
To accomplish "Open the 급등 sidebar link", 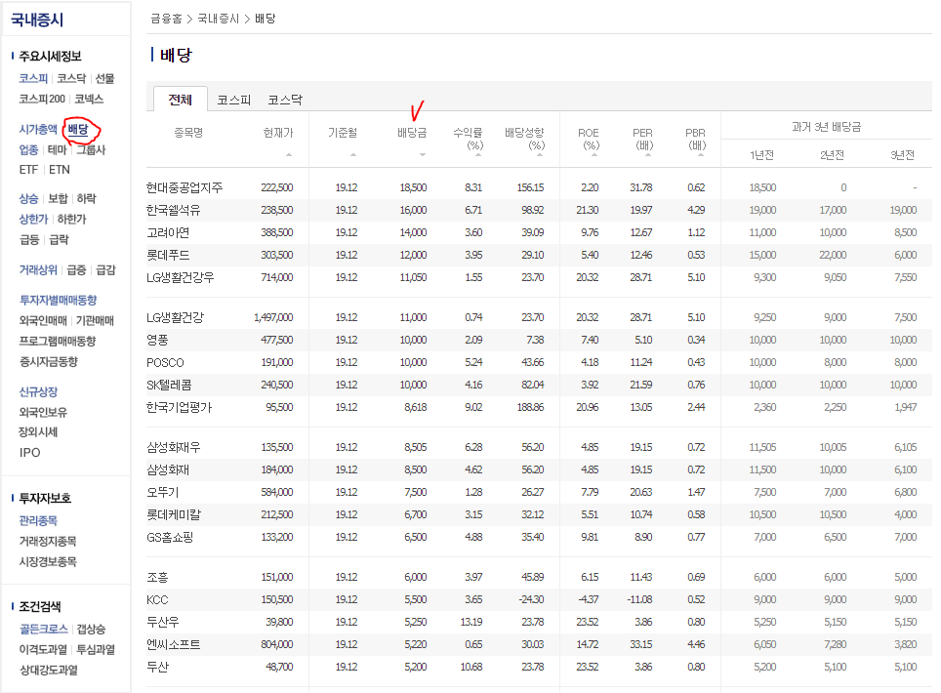I will click(29, 240).
